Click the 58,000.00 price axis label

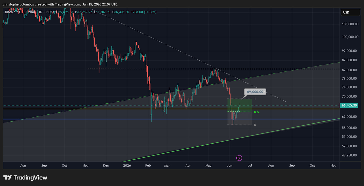pos(349,128)
